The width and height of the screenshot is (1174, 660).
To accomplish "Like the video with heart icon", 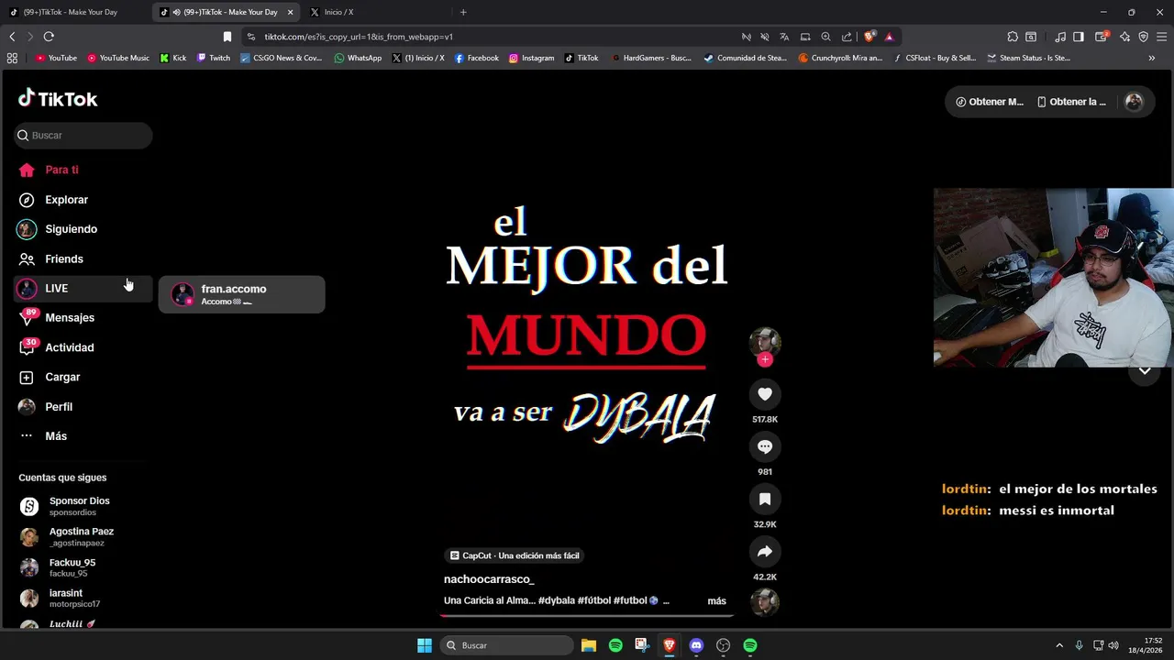I will (x=765, y=394).
